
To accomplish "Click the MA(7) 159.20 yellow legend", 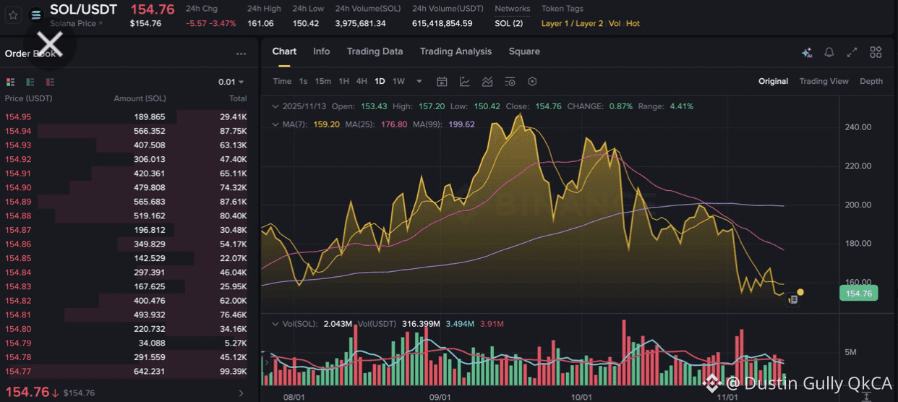I will tap(311, 124).
